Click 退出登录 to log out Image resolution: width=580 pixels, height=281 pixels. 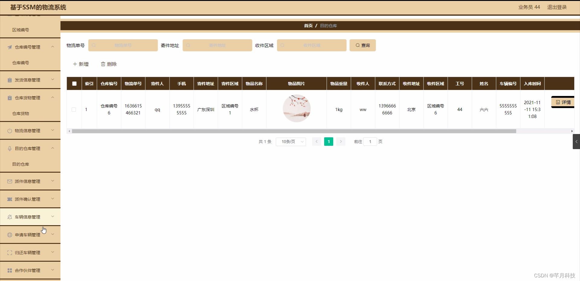pyautogui.click(x=557, y=7)
